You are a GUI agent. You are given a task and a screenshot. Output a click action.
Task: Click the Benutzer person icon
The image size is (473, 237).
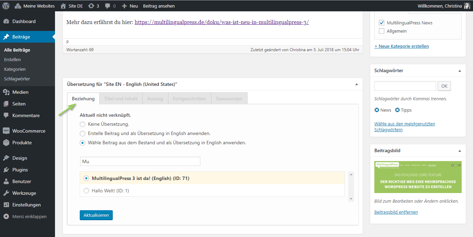click(6, 181)
